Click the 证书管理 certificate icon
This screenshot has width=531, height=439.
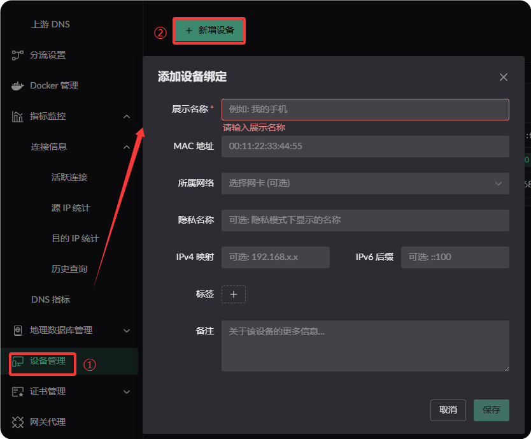(18, 391)
